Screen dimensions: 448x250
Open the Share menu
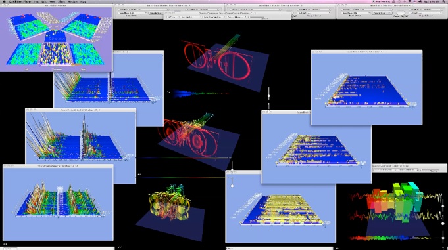tap(61, 1)
